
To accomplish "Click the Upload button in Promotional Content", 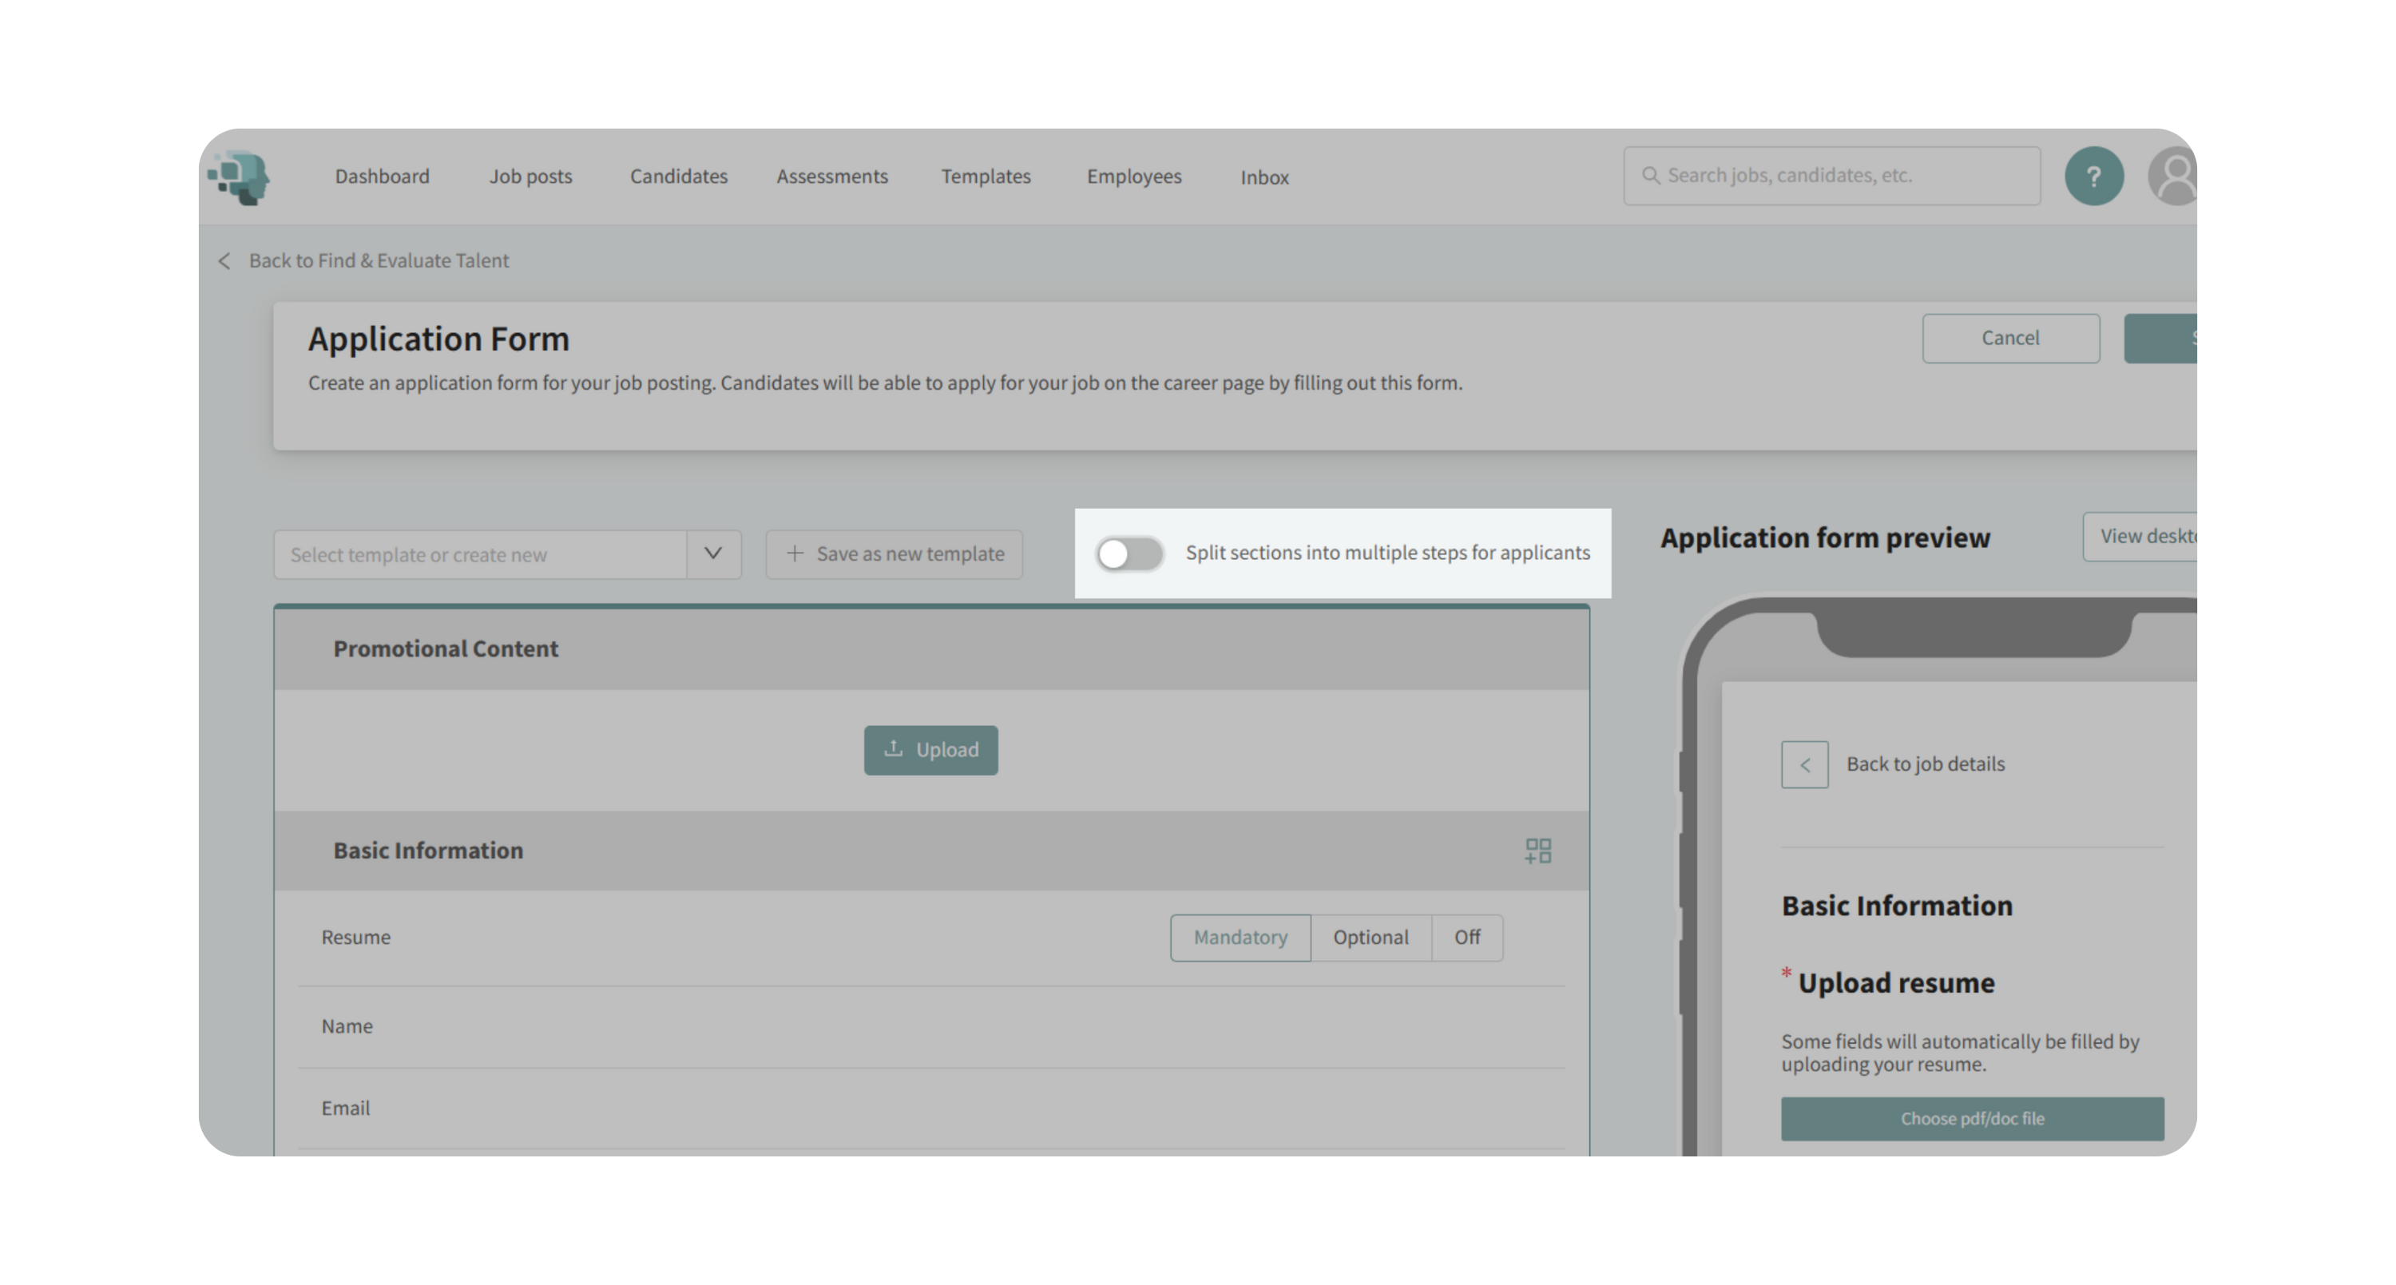I will click(x=930, y=751).
